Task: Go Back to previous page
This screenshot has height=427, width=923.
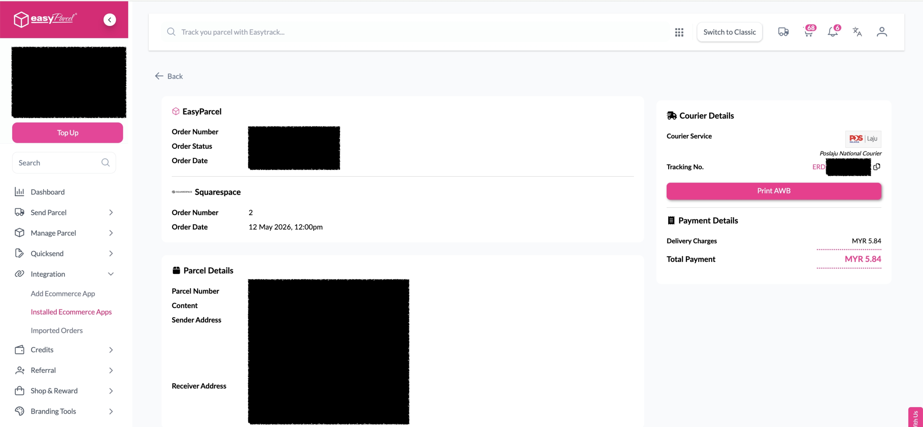Action: click(x=169, y=76)
